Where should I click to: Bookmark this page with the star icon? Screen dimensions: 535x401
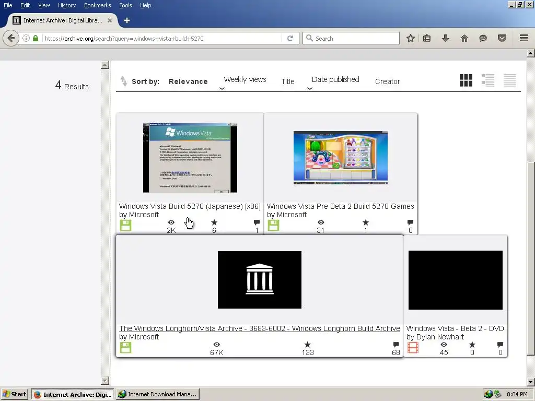(x=411, y=38)
